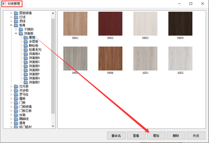Viewport: 209px width, 143px height.
Task: Click the 饰面板Z folder icon
Action: click(x=26, y=82)
